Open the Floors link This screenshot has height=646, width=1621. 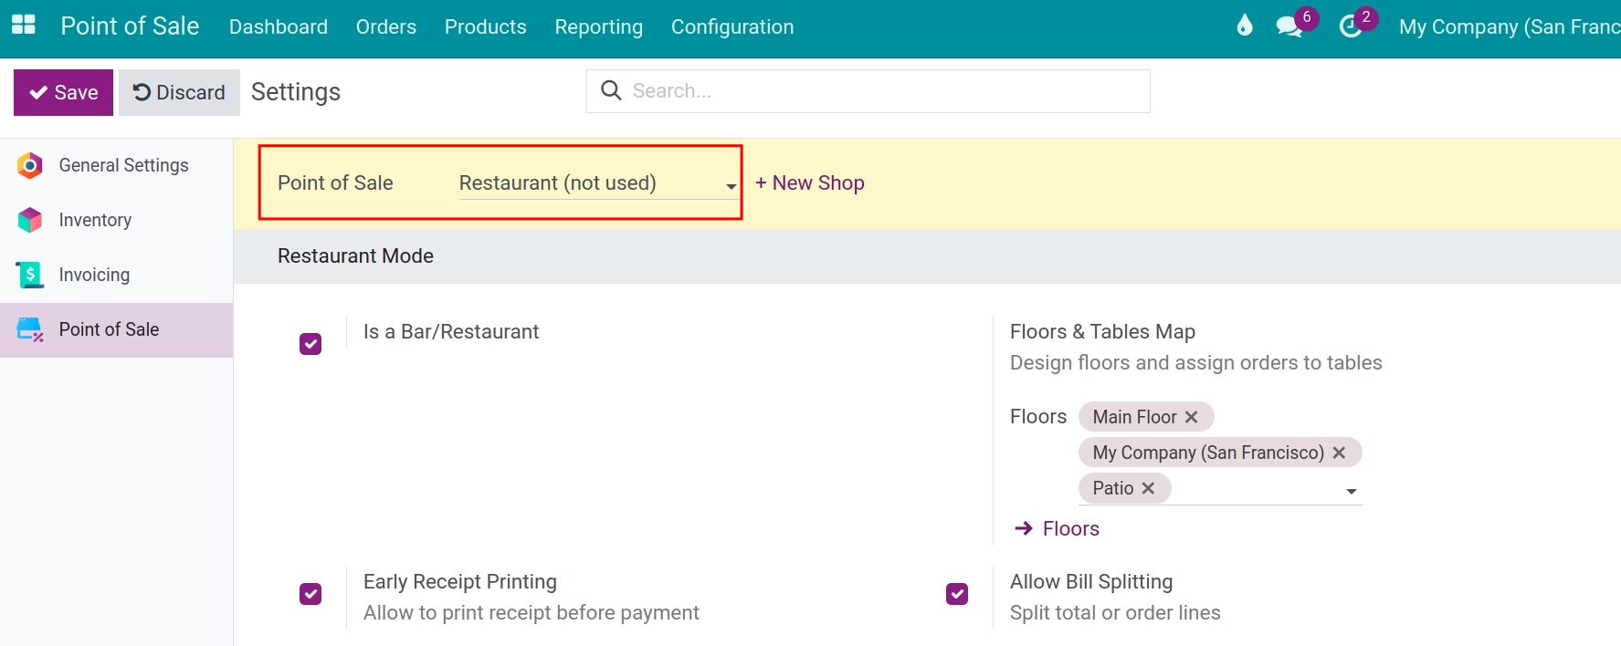[x=1071, y=528]
